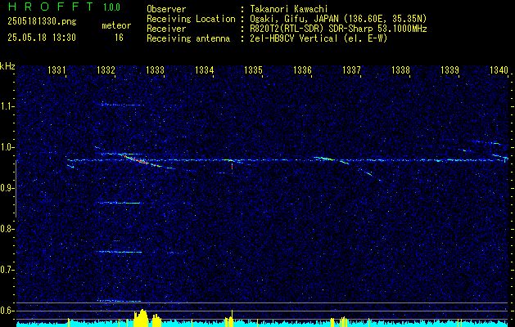
Task: Click the 1332 time axis marker
Action: point(106,69)
